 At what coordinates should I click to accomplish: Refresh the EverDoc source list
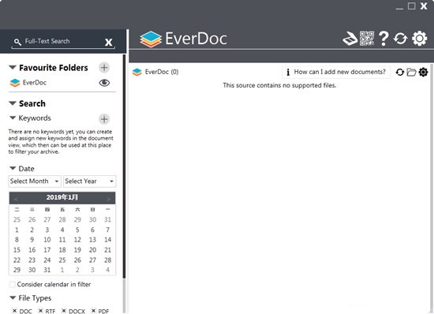tap(400, 73)
